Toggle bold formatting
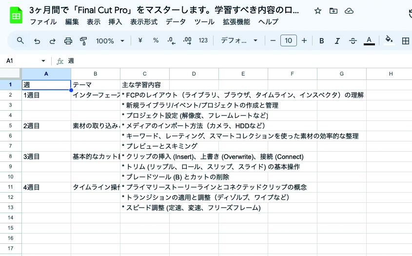 click(x=321, y=41)
